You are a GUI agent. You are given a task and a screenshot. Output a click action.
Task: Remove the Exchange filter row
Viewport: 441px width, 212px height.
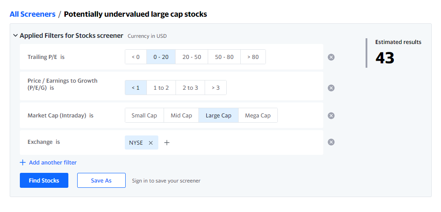point(331,142)
